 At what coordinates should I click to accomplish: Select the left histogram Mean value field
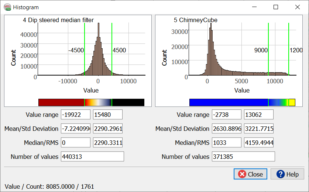pyautogui.click(x=76, y=129)
